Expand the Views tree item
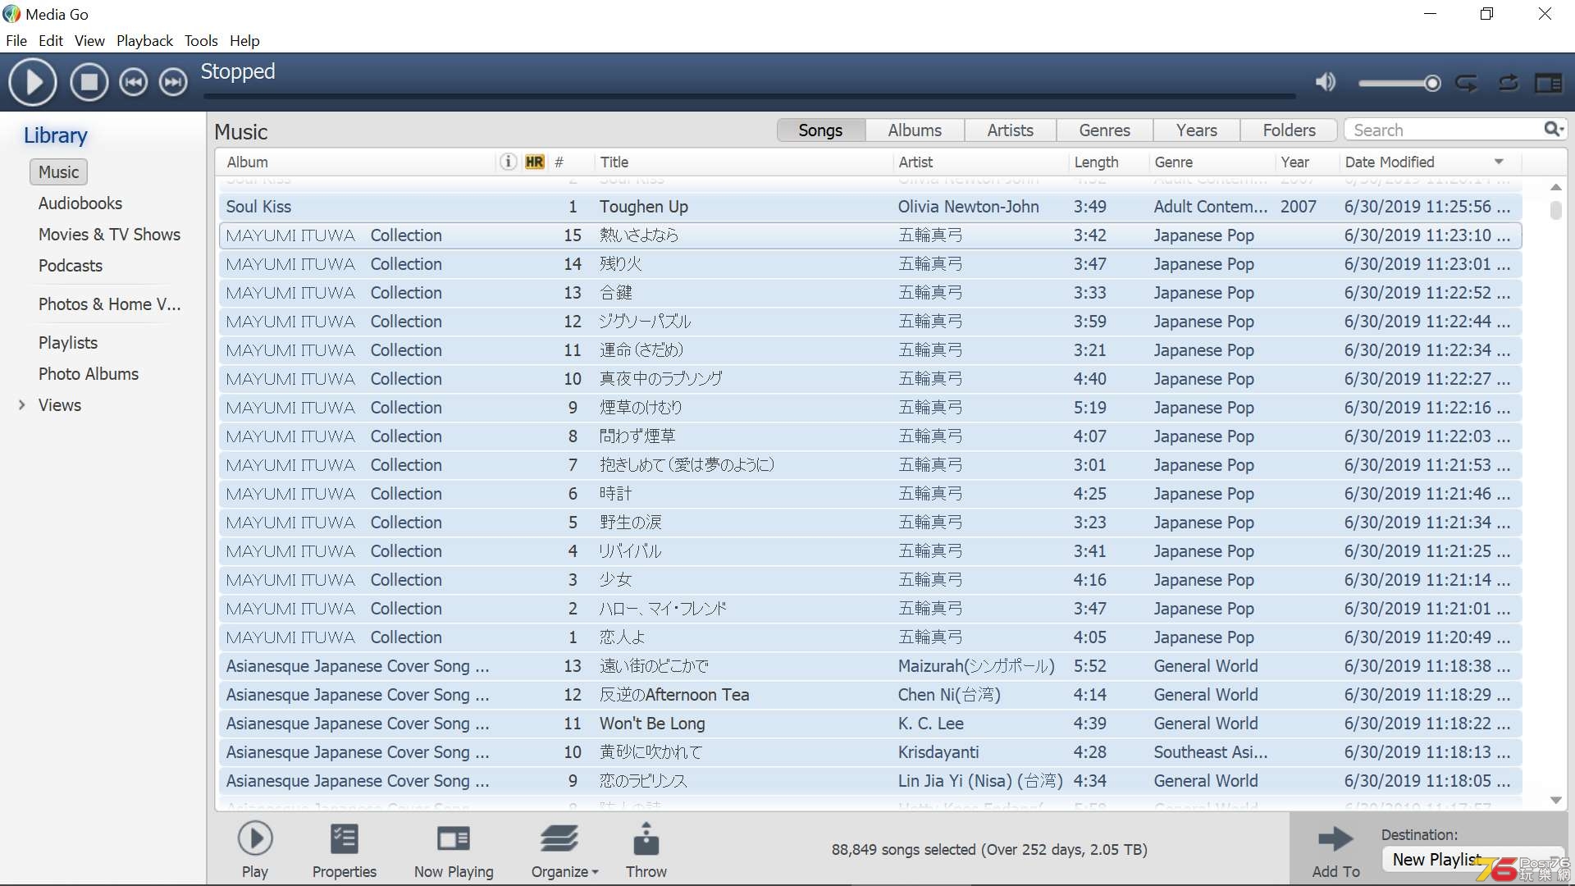The height and width of the screenshot is (886, 1575). [x=22, y=404]
